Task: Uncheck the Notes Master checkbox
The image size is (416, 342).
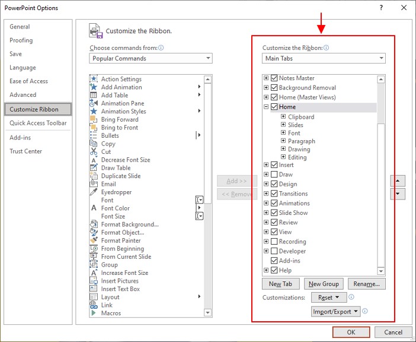Action: pos(274,78)
